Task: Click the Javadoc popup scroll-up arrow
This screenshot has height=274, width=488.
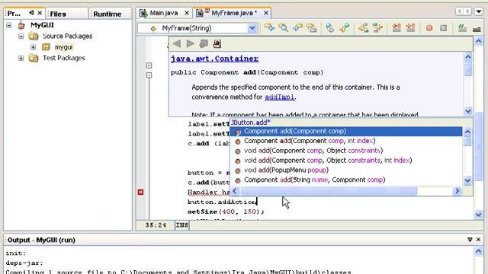Action: coord(468,57)
